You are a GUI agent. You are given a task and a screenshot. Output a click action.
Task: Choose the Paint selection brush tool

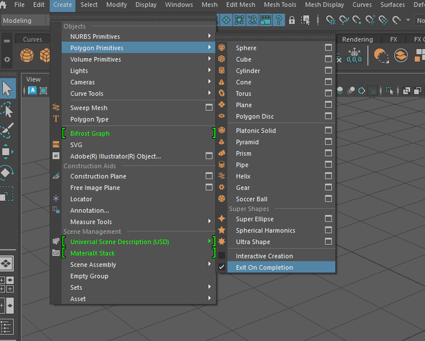tap(7, 130)
